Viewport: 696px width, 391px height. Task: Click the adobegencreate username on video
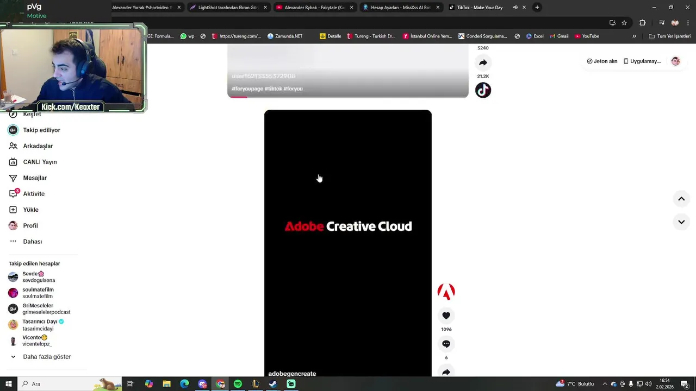tap(292, 374)
